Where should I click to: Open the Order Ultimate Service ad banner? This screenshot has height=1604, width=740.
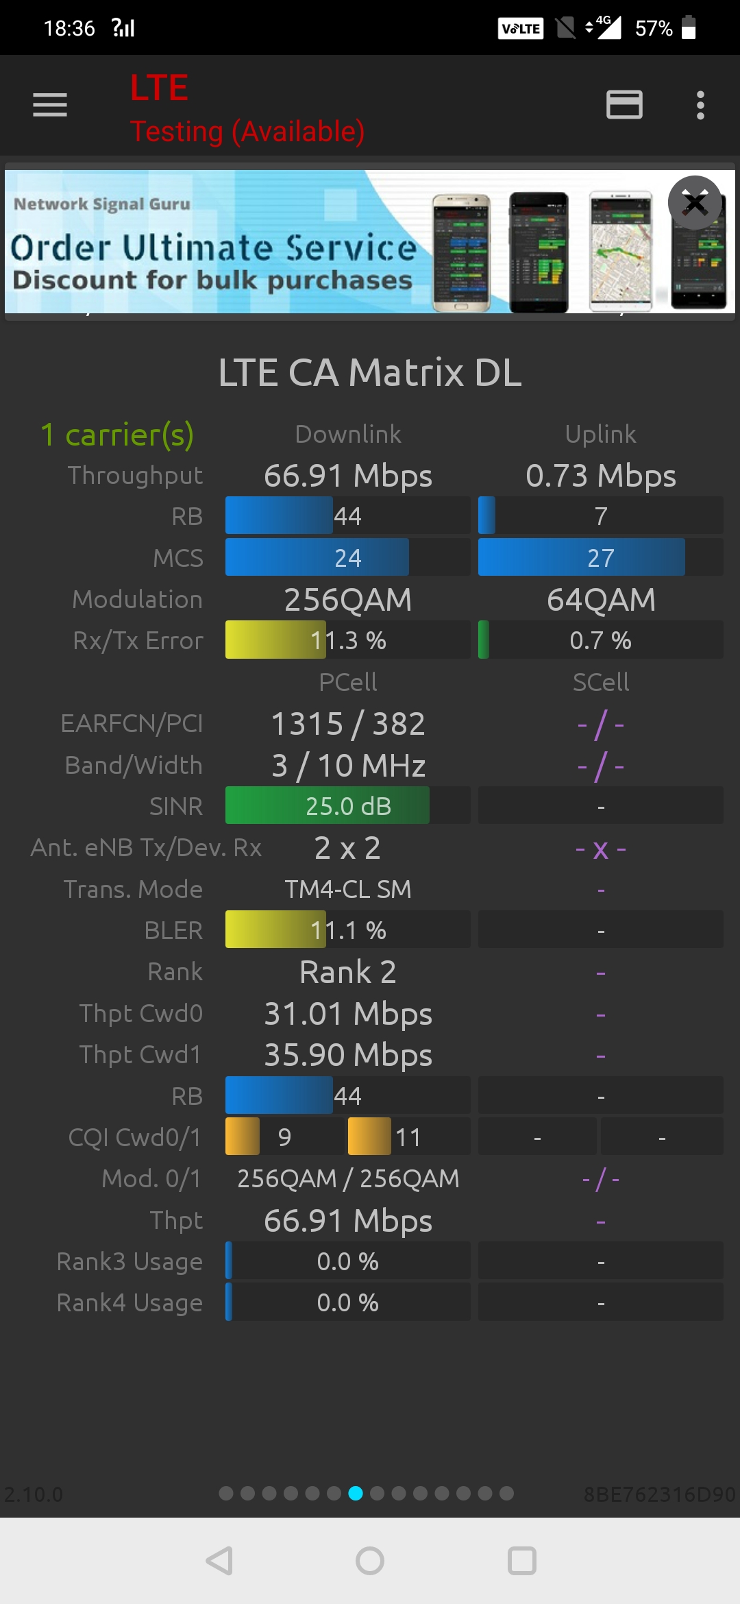[x=274, y=247]
